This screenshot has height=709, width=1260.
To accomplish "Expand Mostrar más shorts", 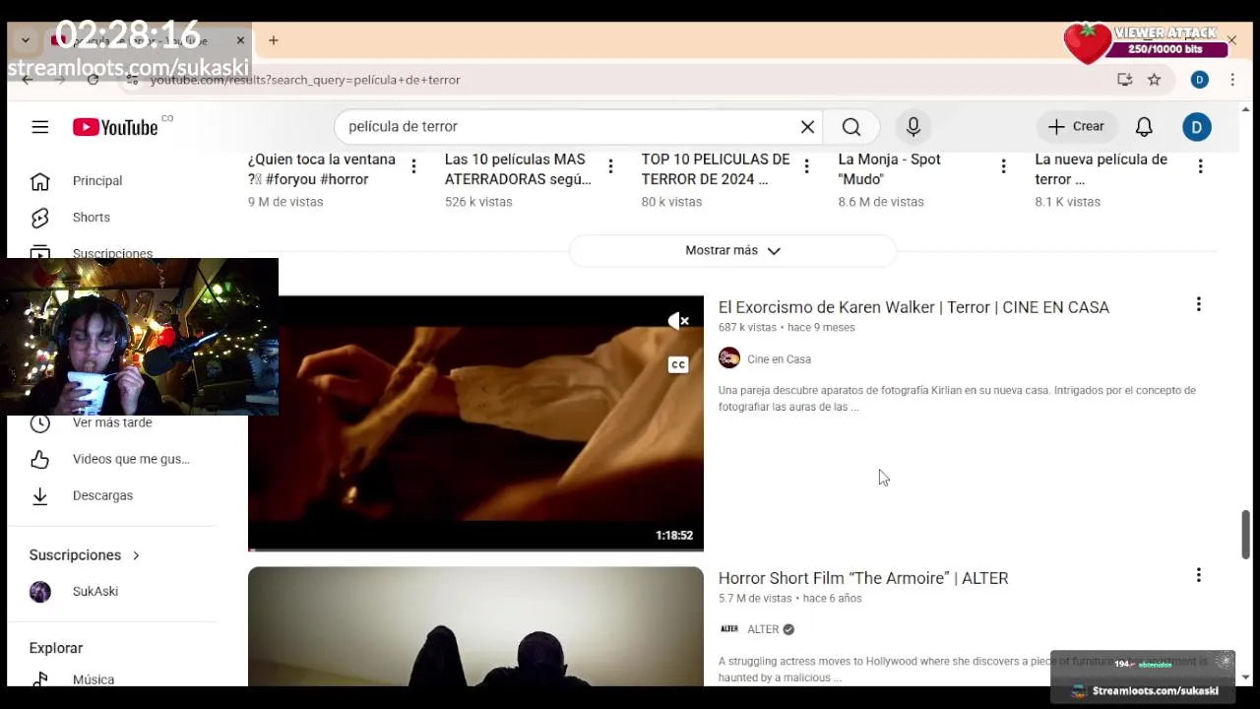I will (732, 250).
